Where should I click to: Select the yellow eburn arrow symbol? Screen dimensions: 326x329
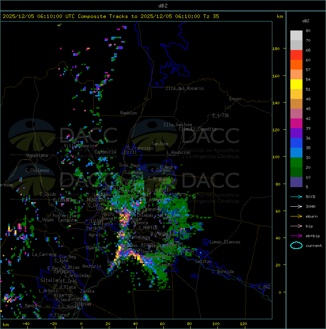(296, 216)
